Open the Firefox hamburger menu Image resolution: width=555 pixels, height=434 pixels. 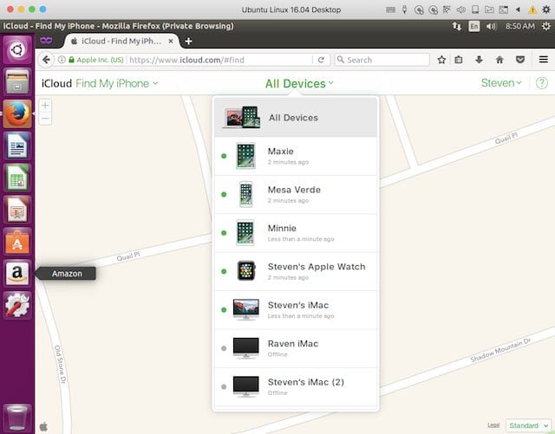click(x=543, y=60)
